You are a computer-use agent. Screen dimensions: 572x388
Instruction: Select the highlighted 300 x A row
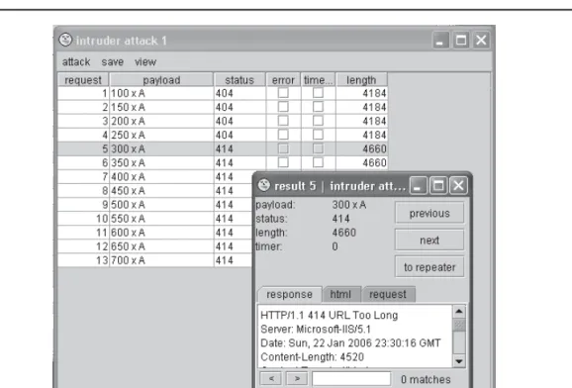coord(223,148)
